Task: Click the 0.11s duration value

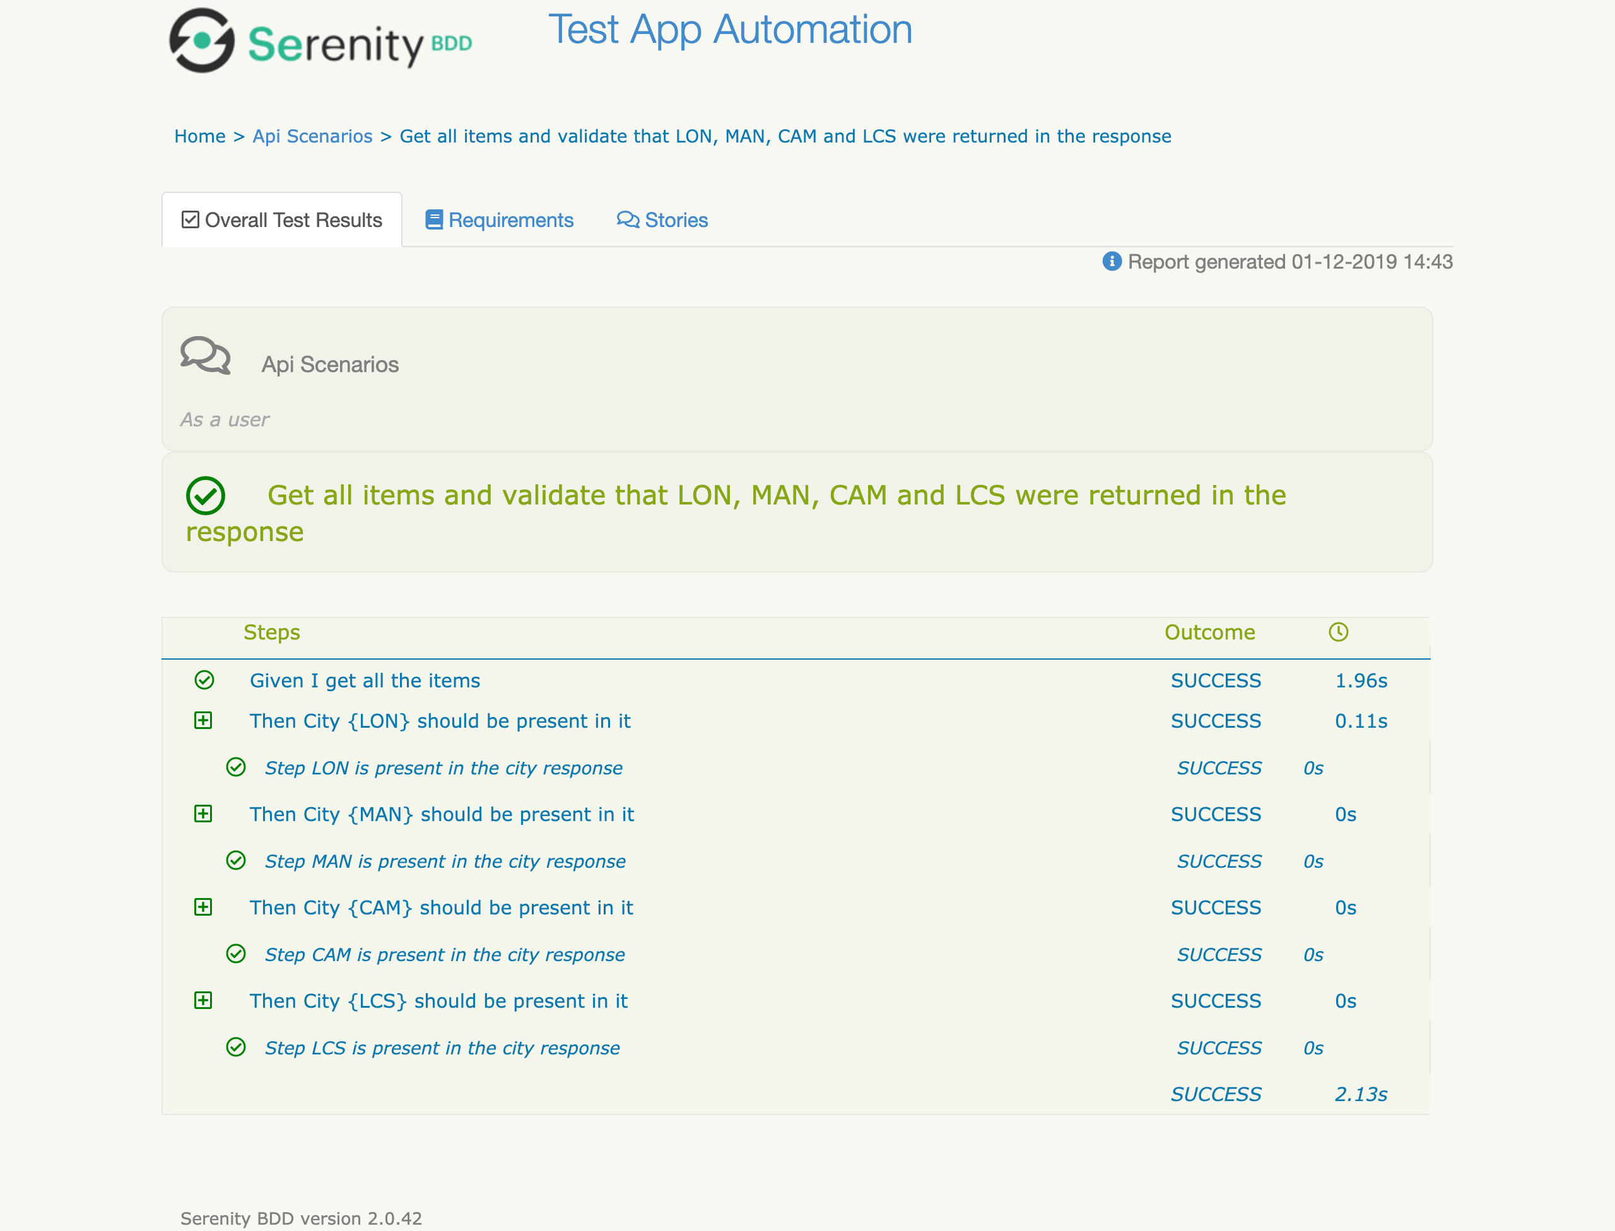Action: (x=1361, y=721)
